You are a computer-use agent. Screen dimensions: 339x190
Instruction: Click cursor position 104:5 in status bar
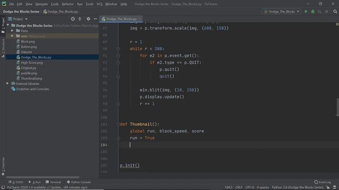228,187
